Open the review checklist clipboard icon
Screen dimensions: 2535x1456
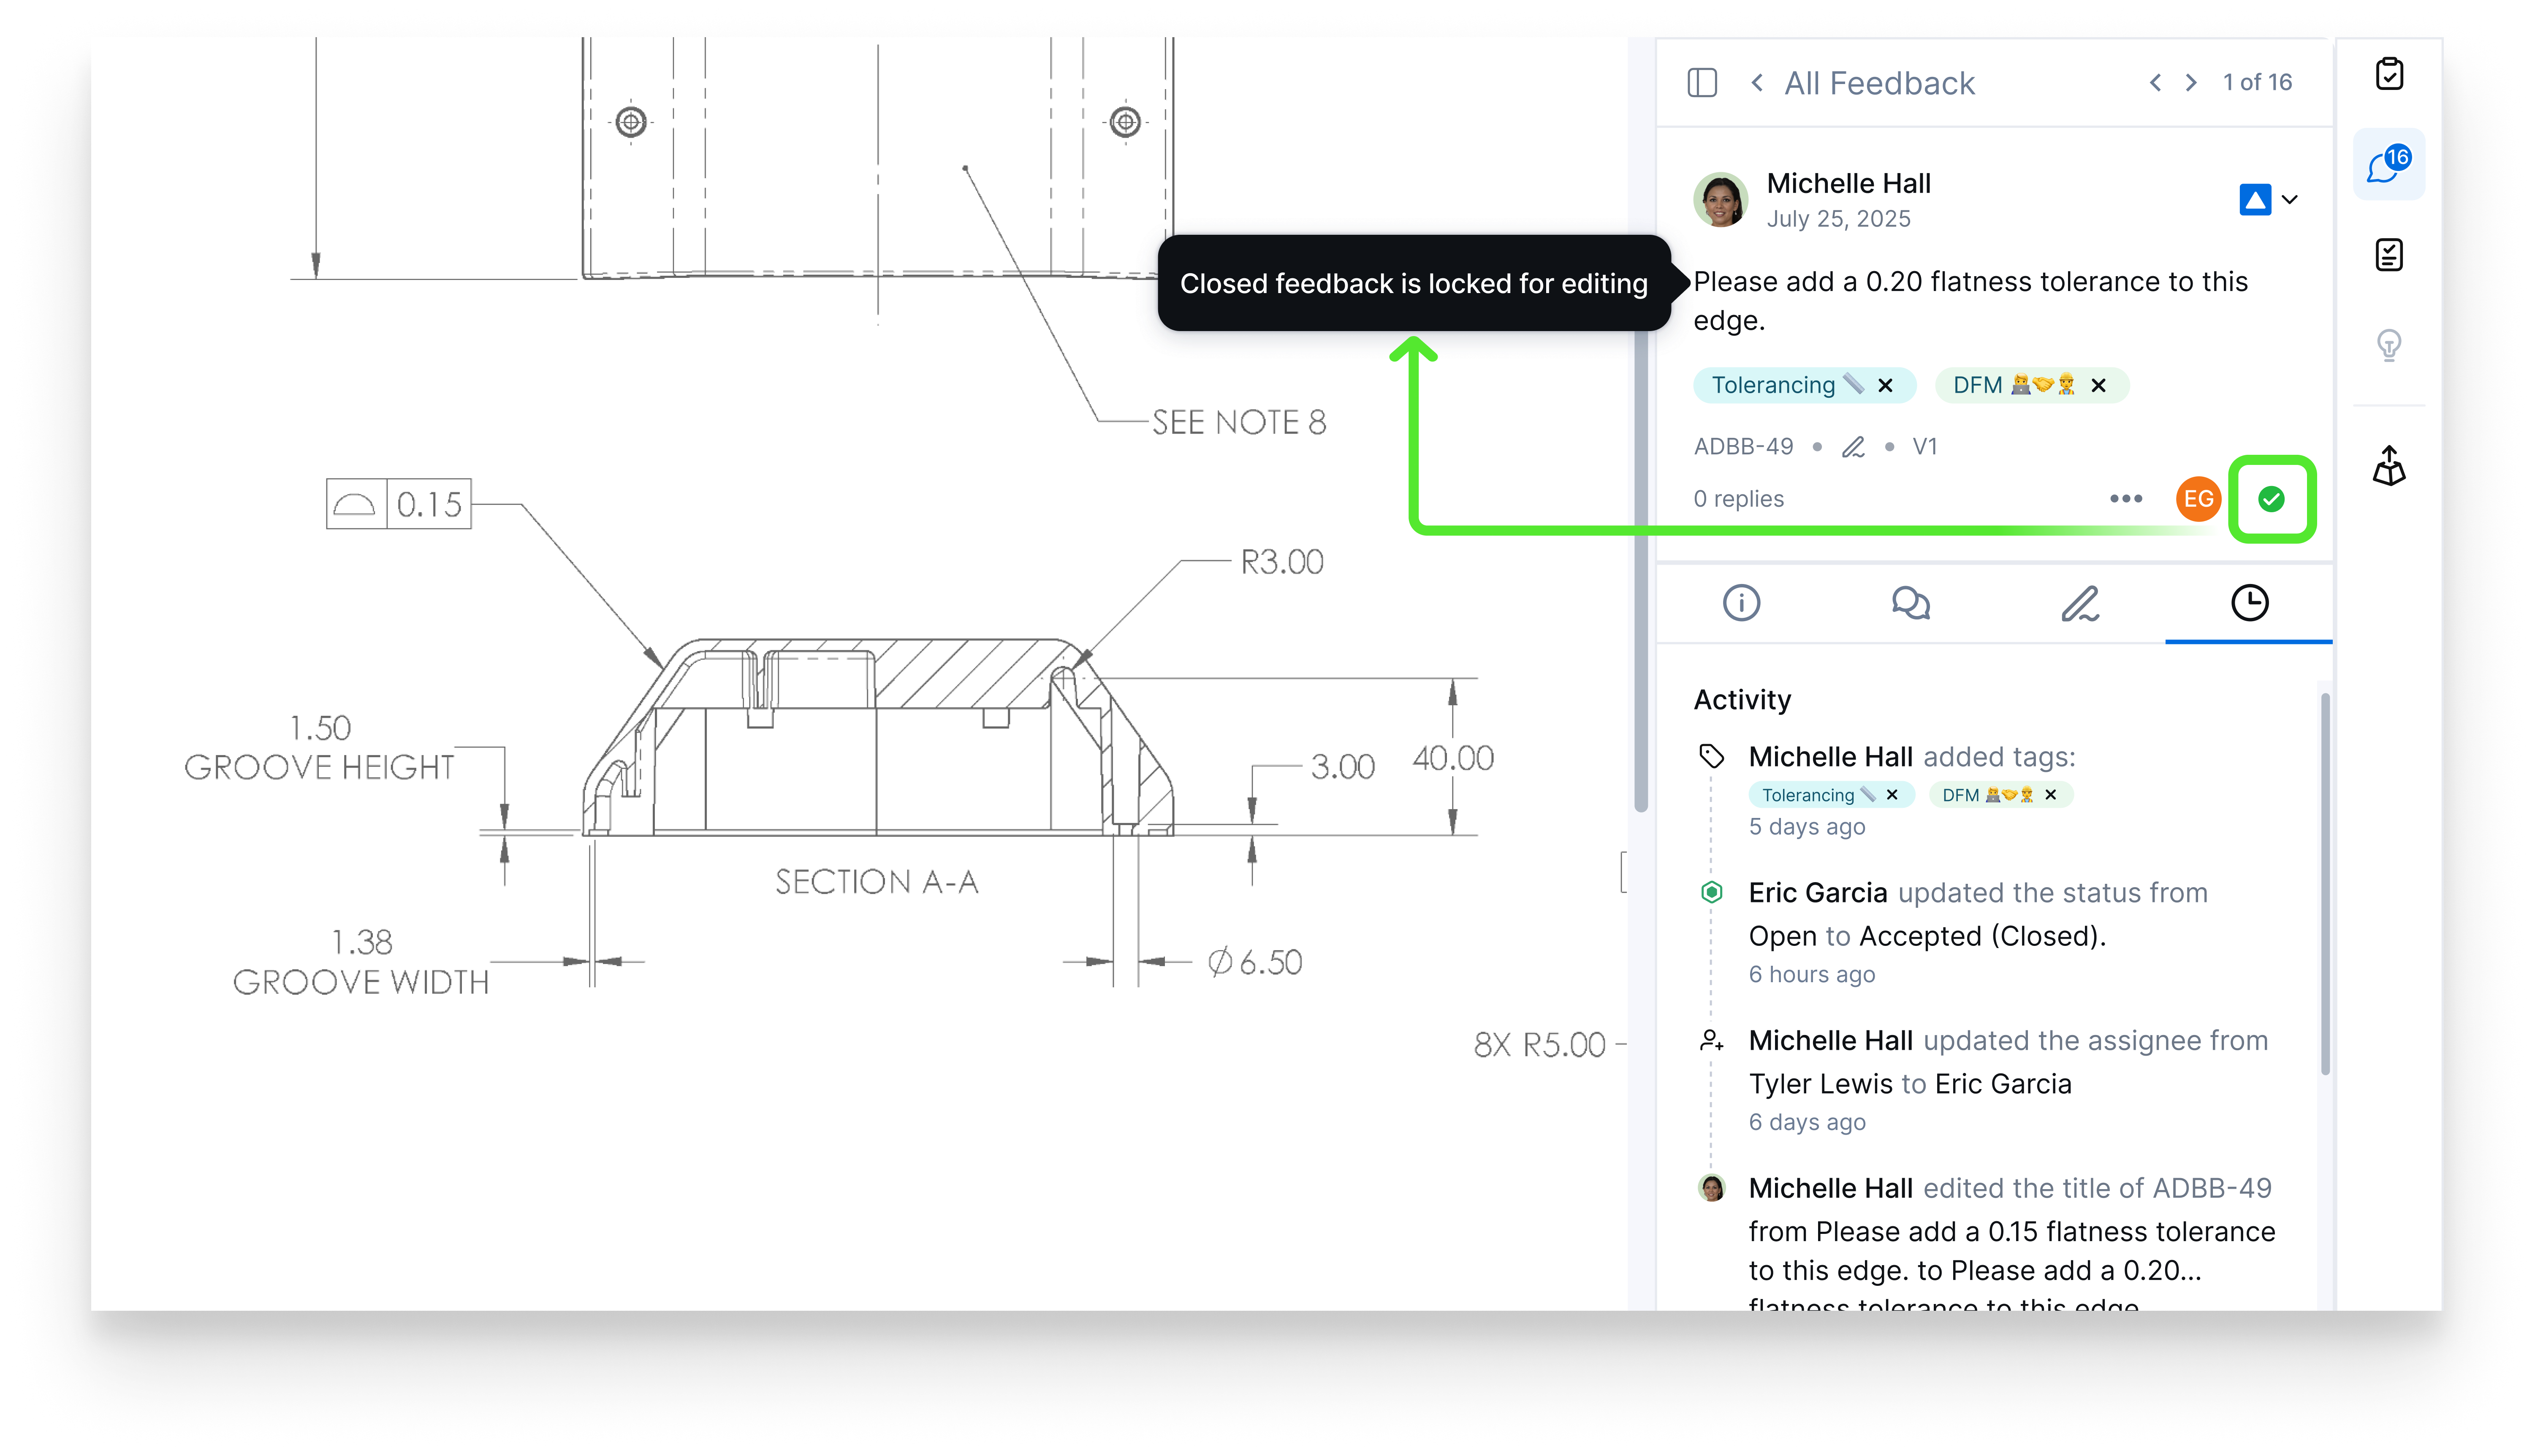coord(2389,74)
